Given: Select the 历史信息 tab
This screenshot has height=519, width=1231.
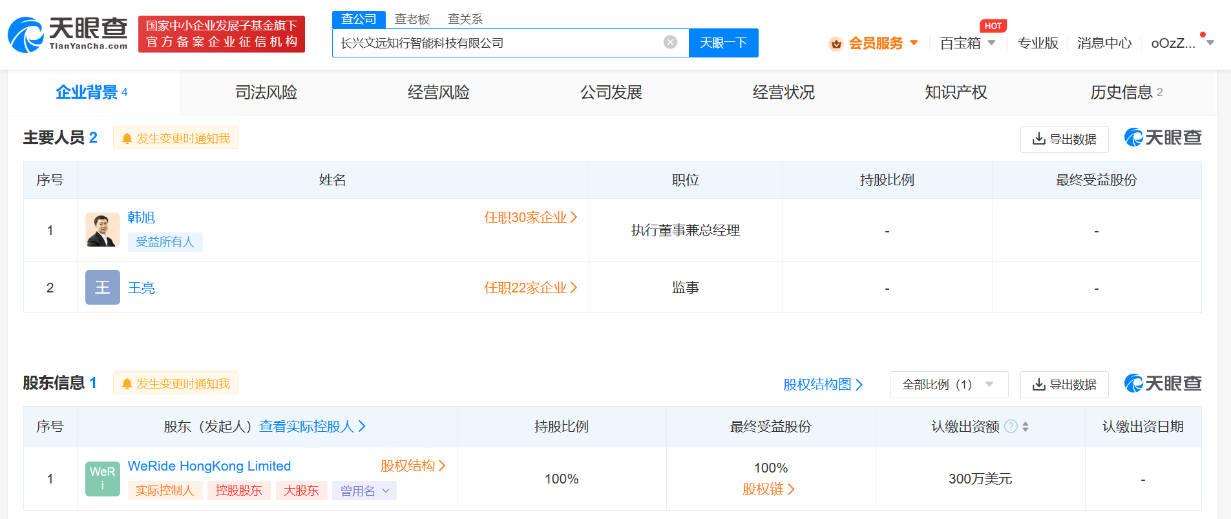Looking at the screenshot, I should click(1127, 92).
